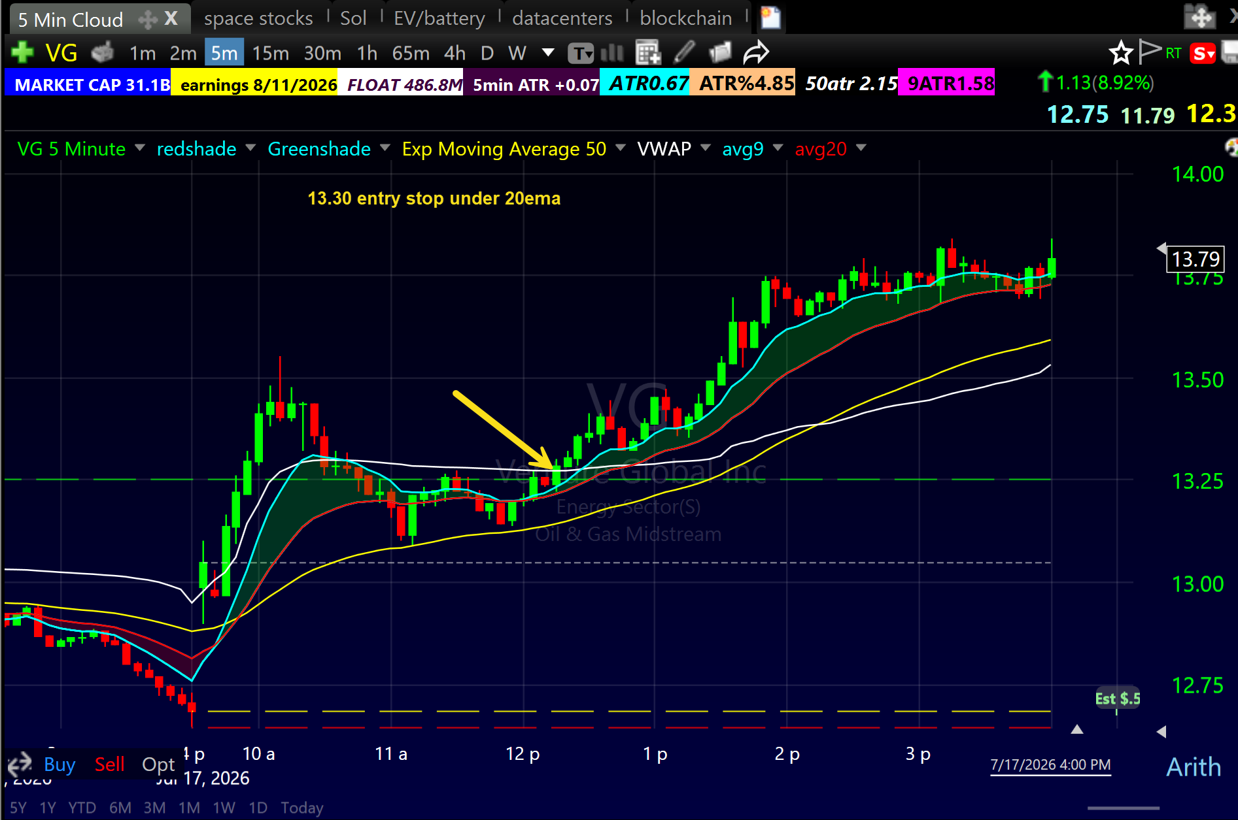Expand the VG 5 Minute dropdown

pos(139,148)
